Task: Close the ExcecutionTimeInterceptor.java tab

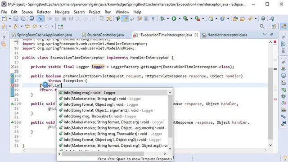Action: [196, 35]
